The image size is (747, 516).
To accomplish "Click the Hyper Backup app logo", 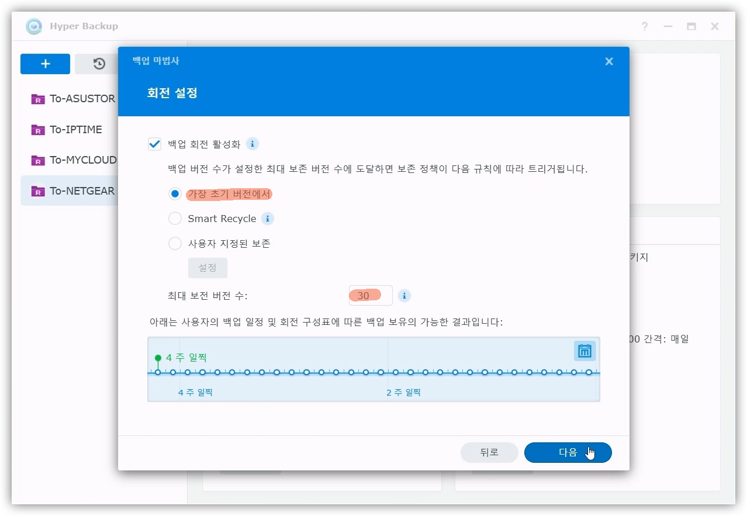I will (x=34, y=26).
